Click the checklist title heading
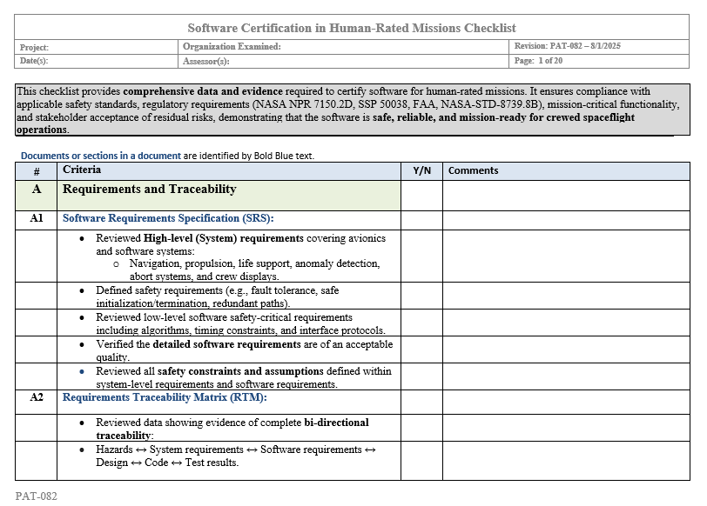 (352, 28)
